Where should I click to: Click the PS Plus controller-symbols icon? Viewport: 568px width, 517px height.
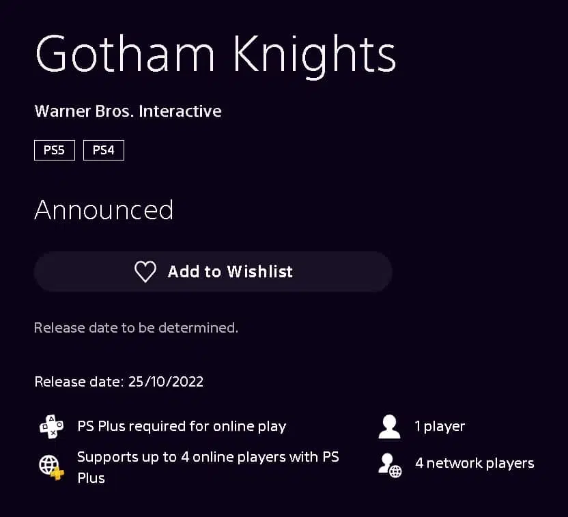tap(51, 426)
